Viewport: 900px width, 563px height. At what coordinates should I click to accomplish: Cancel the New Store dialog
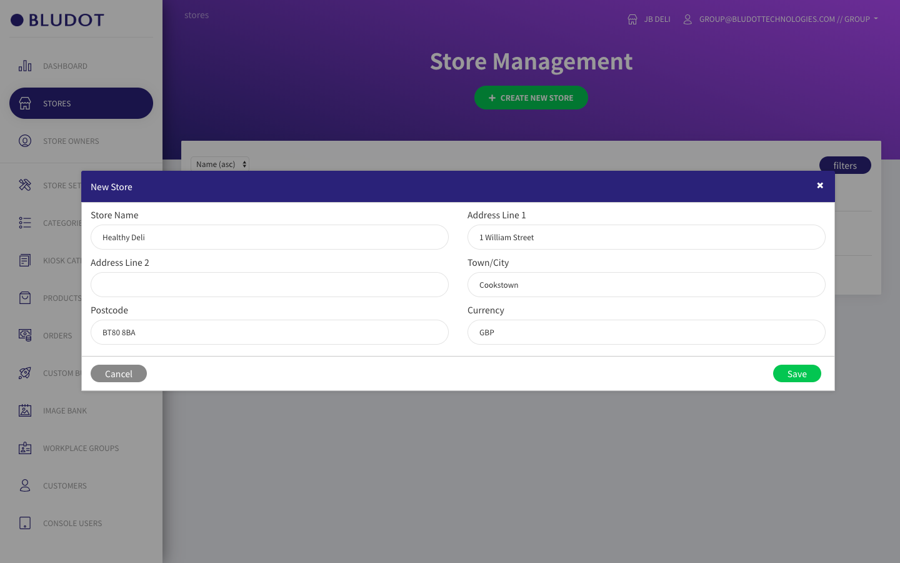(118, 373)
